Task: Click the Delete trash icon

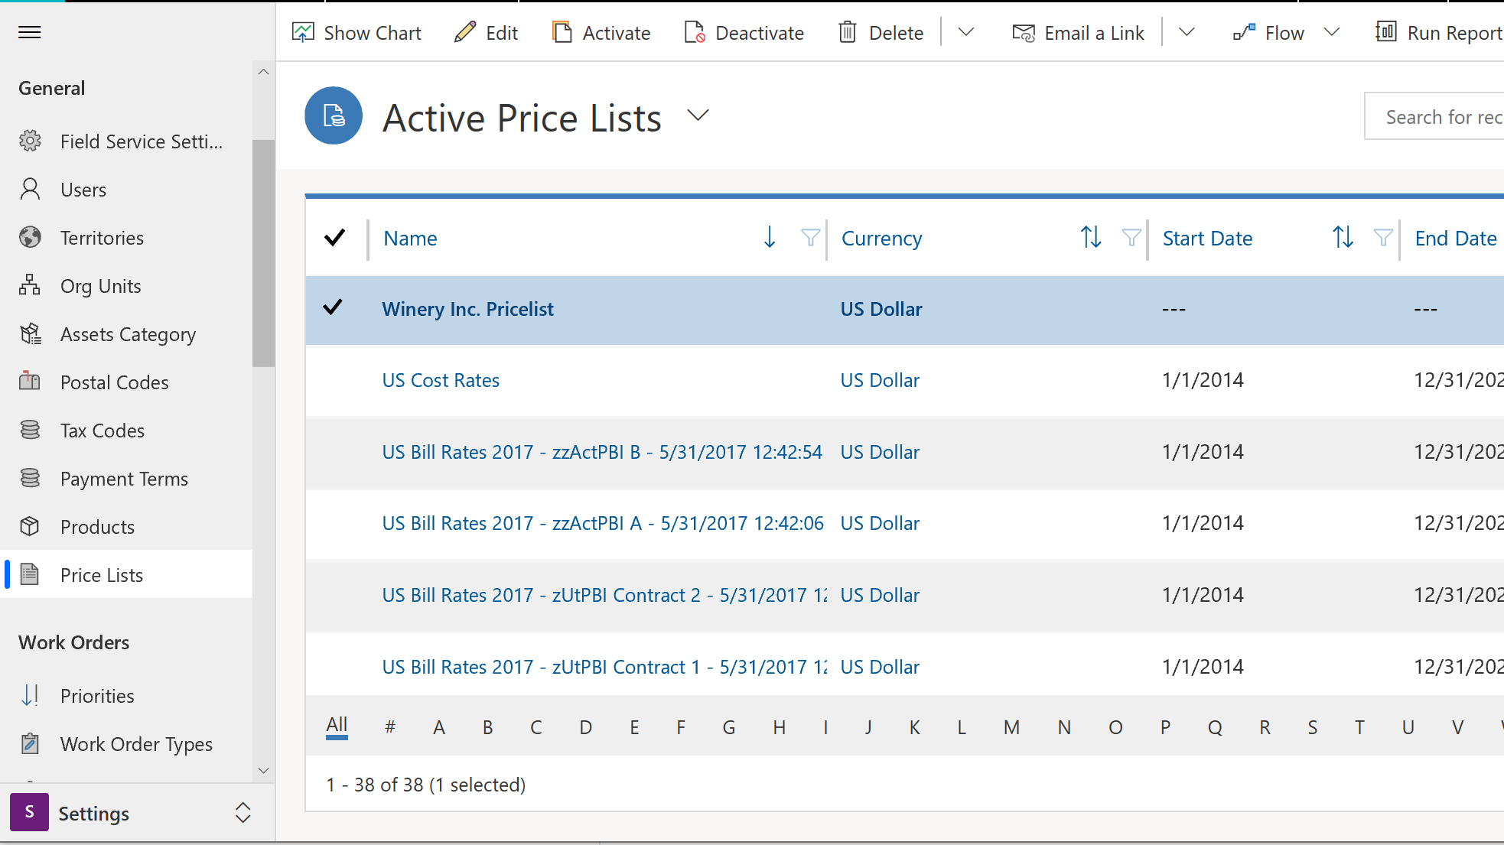Action: pyautogui.click(x=848, y=32)
